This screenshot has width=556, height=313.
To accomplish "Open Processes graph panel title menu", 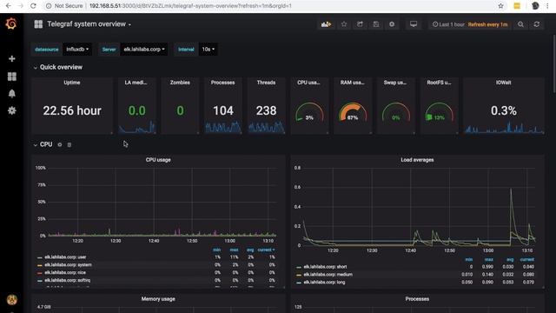I will coord(417,299).
